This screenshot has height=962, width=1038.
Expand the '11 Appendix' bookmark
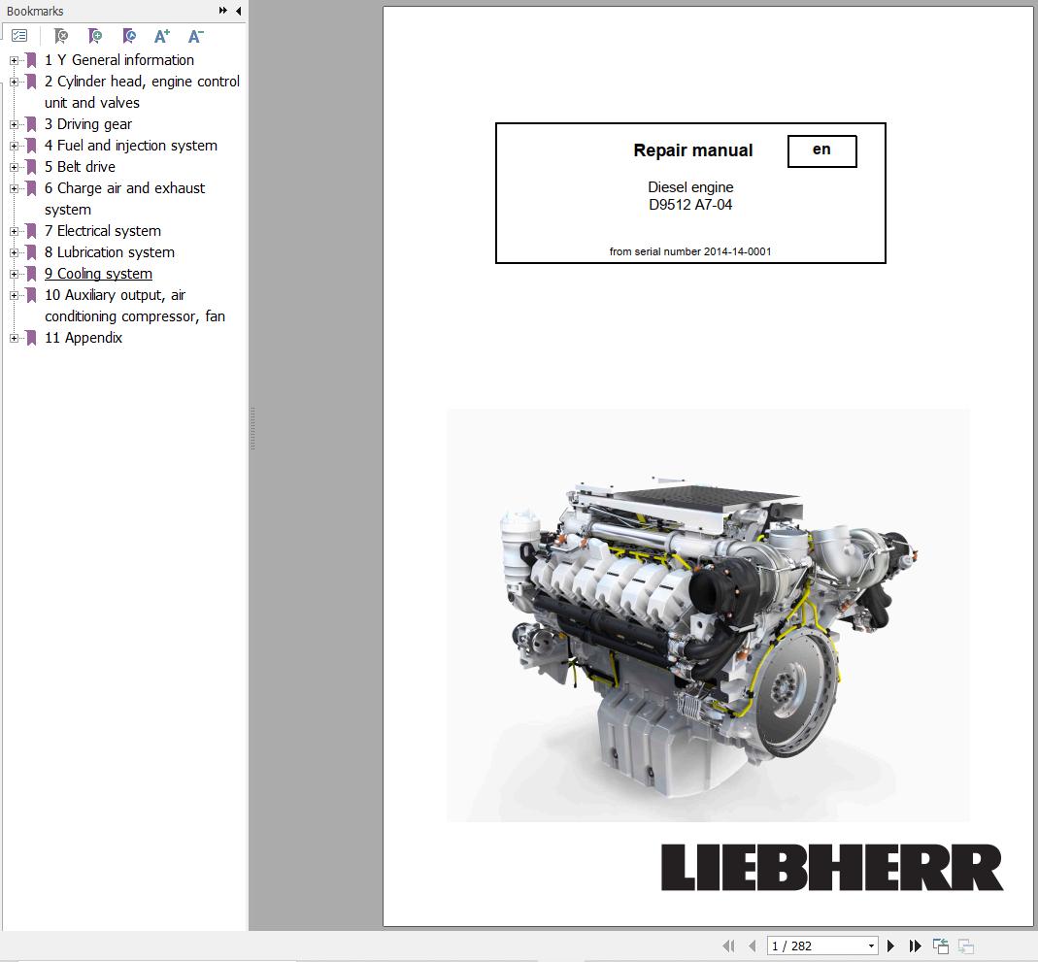[x=14, y=338]
